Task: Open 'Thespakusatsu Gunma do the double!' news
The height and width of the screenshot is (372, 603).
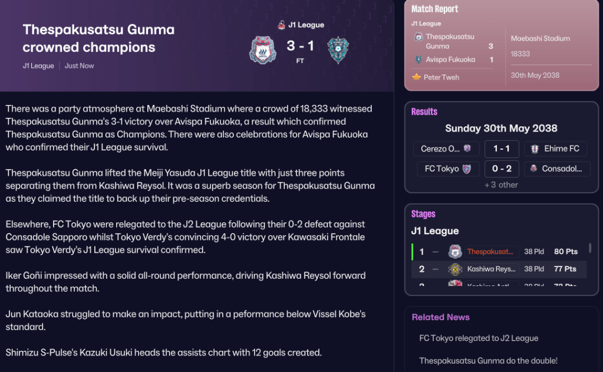Action: (x=488, y=361)
